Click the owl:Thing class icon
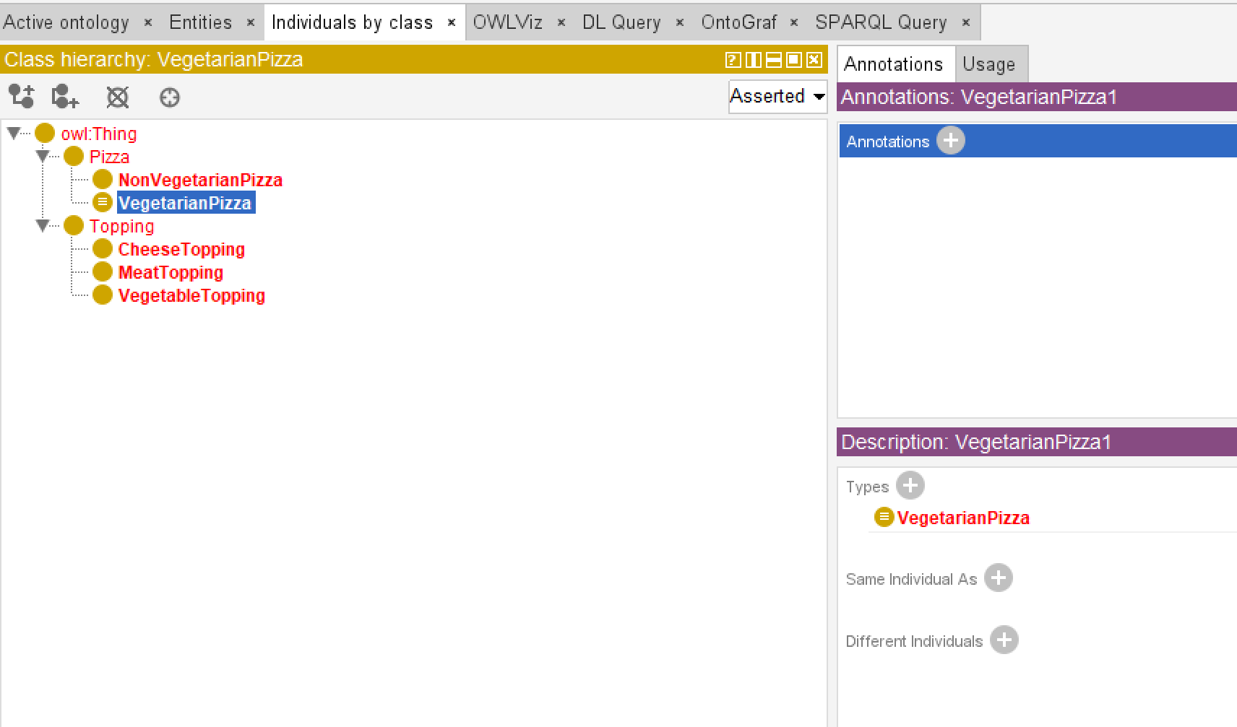 coord(45,133)
